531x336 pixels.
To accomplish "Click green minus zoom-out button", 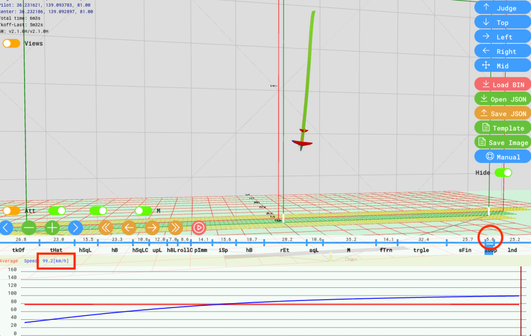I will tap(29, 227).
